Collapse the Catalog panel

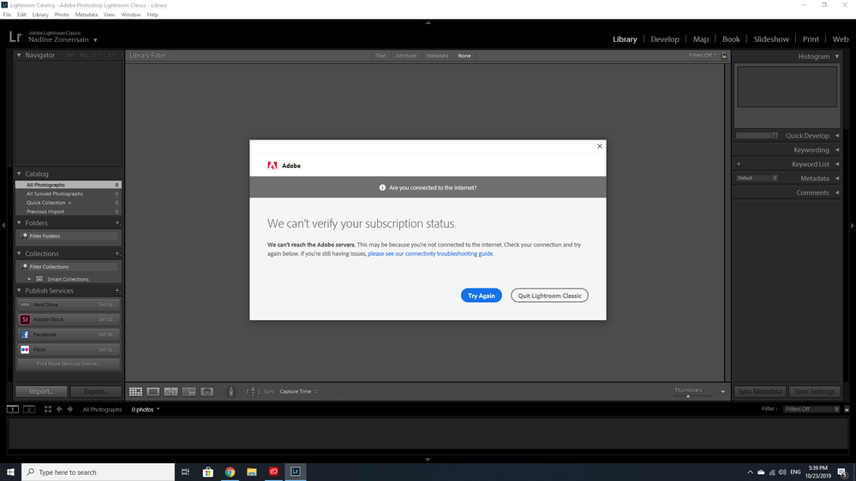[19, 174]
